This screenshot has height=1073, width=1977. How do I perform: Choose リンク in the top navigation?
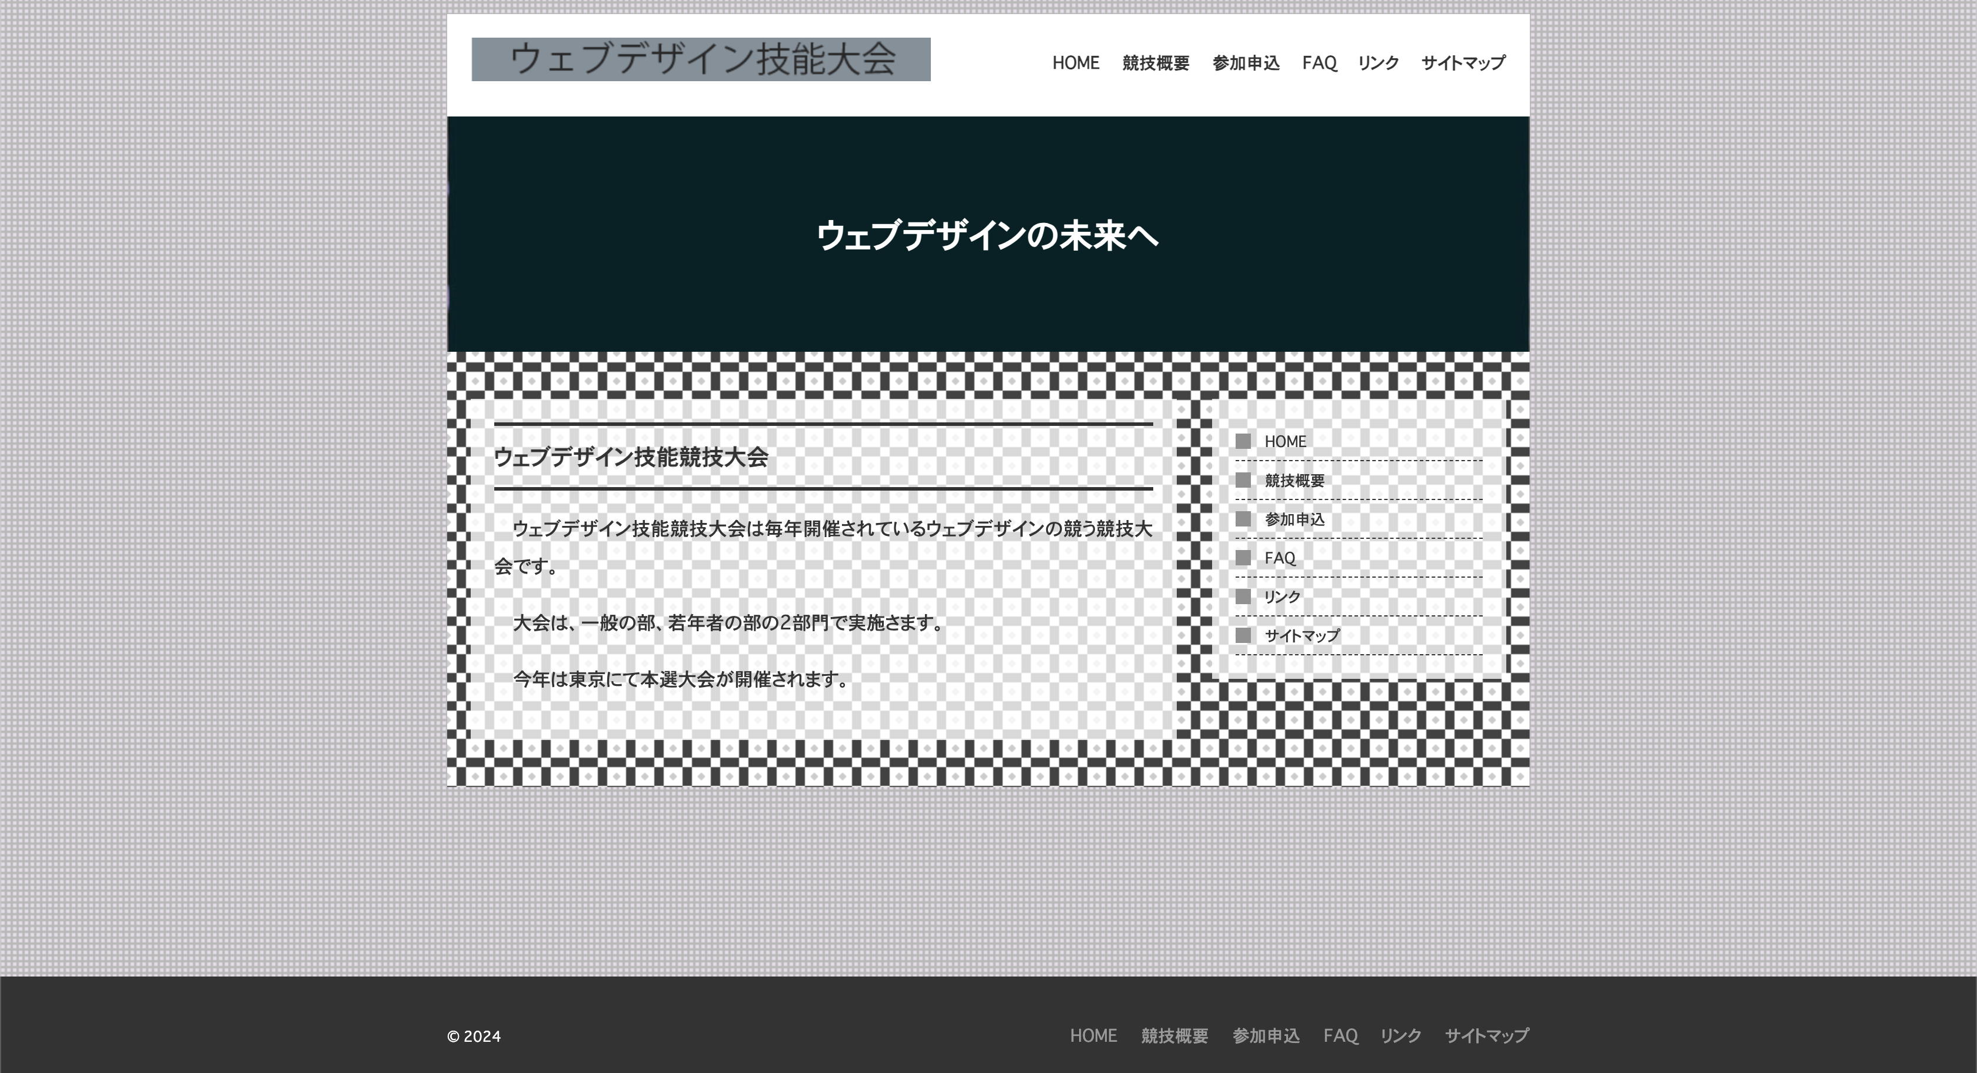1379,63
